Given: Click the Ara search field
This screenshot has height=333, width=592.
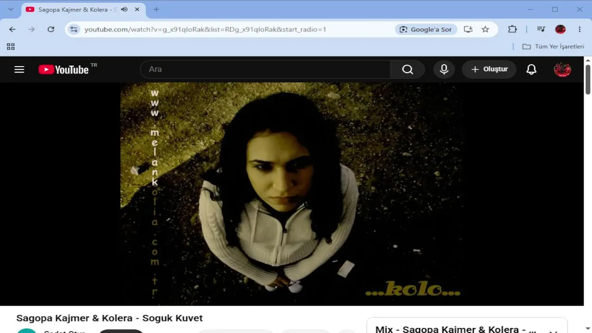Looking at the screenshot, I should click(265, 69).
